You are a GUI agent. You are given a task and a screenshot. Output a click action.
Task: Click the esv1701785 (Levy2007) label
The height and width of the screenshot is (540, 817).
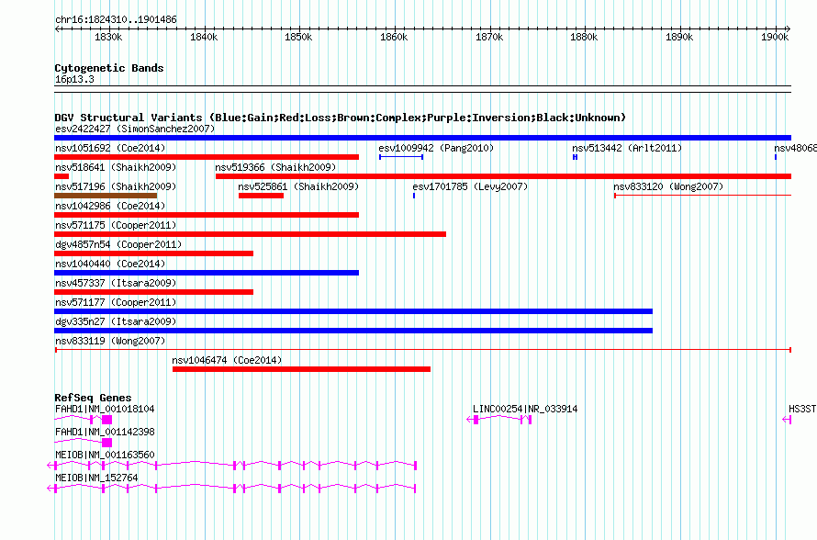tap(470, 186)
